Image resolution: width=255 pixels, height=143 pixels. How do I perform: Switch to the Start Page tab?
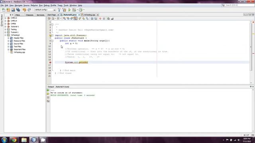pos(51,15)
